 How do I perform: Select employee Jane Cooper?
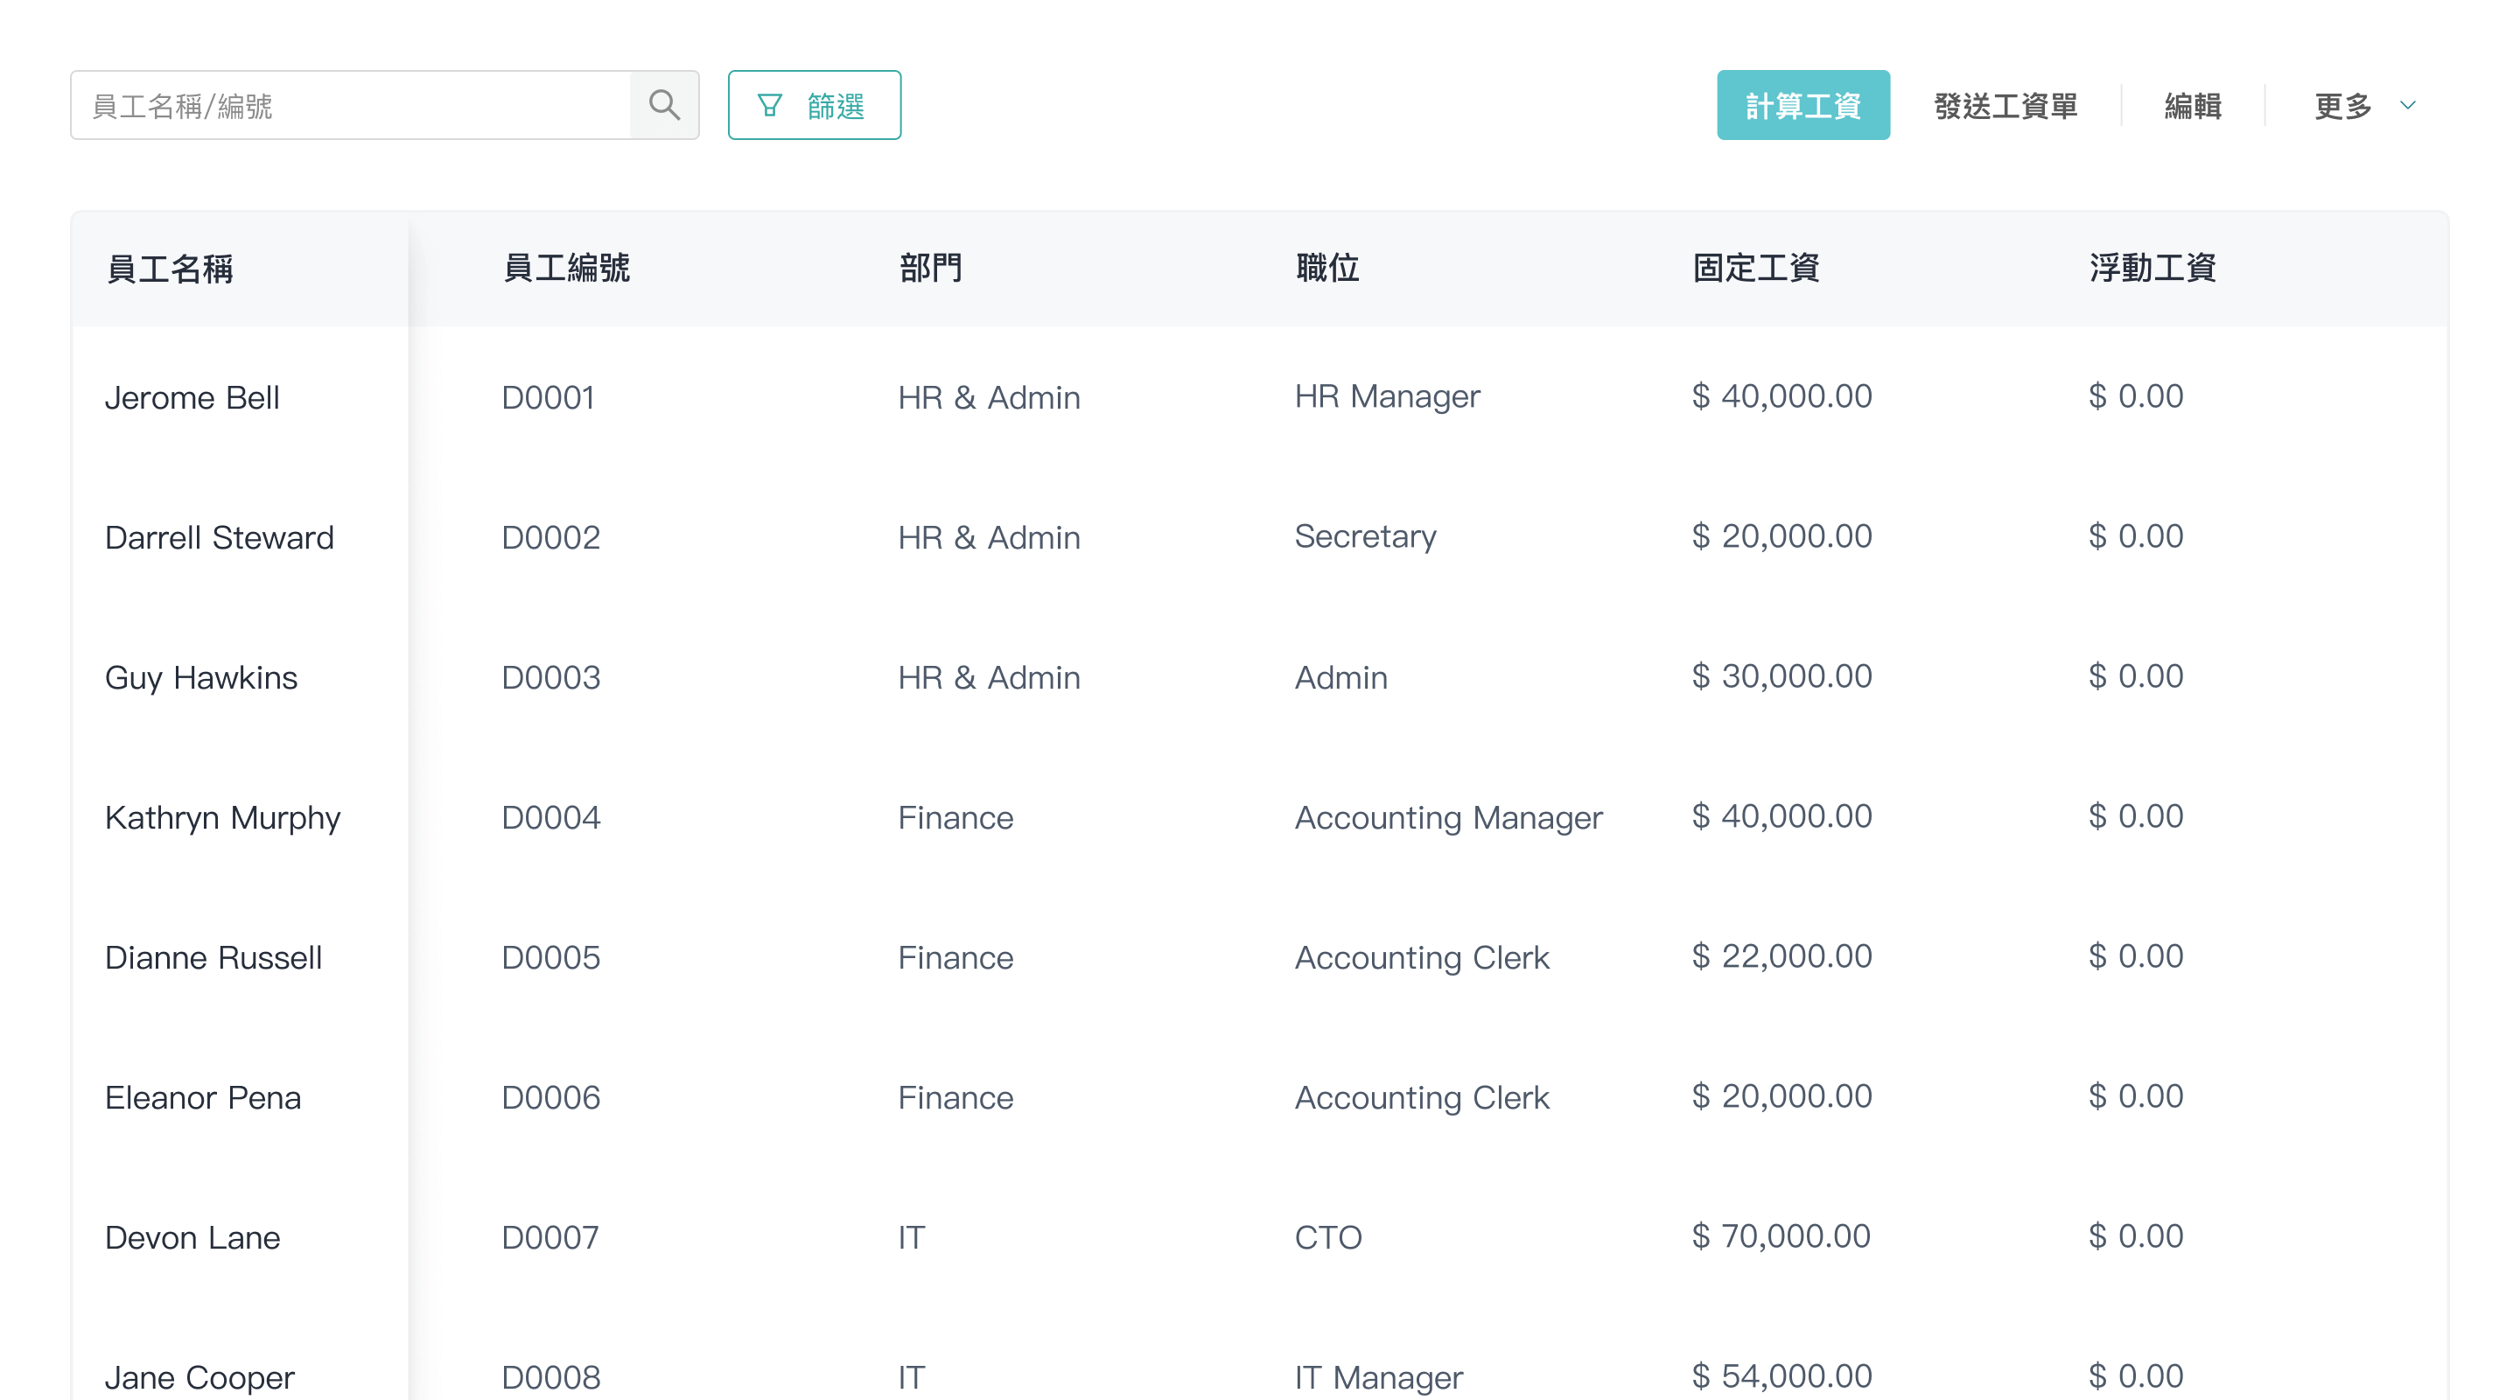[199, 1377]
